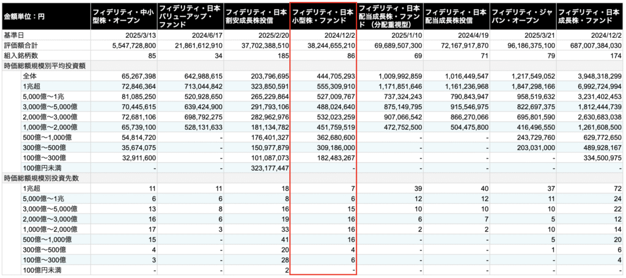626x278 pixels.
Task: Select the holdings count cell 185
Action: [x=282, y=55]
